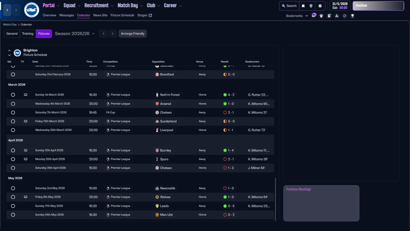Image resolution: width=410 pixels, height=231 pixels.
Task: Expand the Season 2025/26 dropdown
Action: [x=93, y=34]
